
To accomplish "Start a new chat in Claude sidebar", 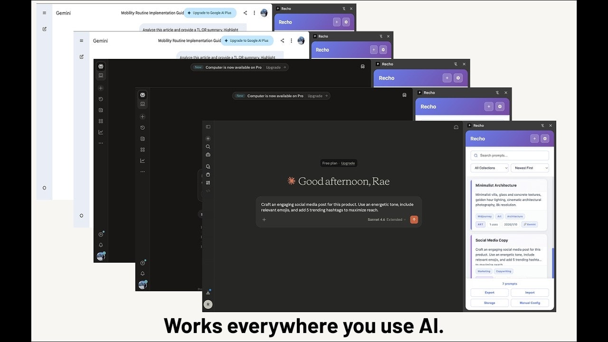I will pos(208,139).
